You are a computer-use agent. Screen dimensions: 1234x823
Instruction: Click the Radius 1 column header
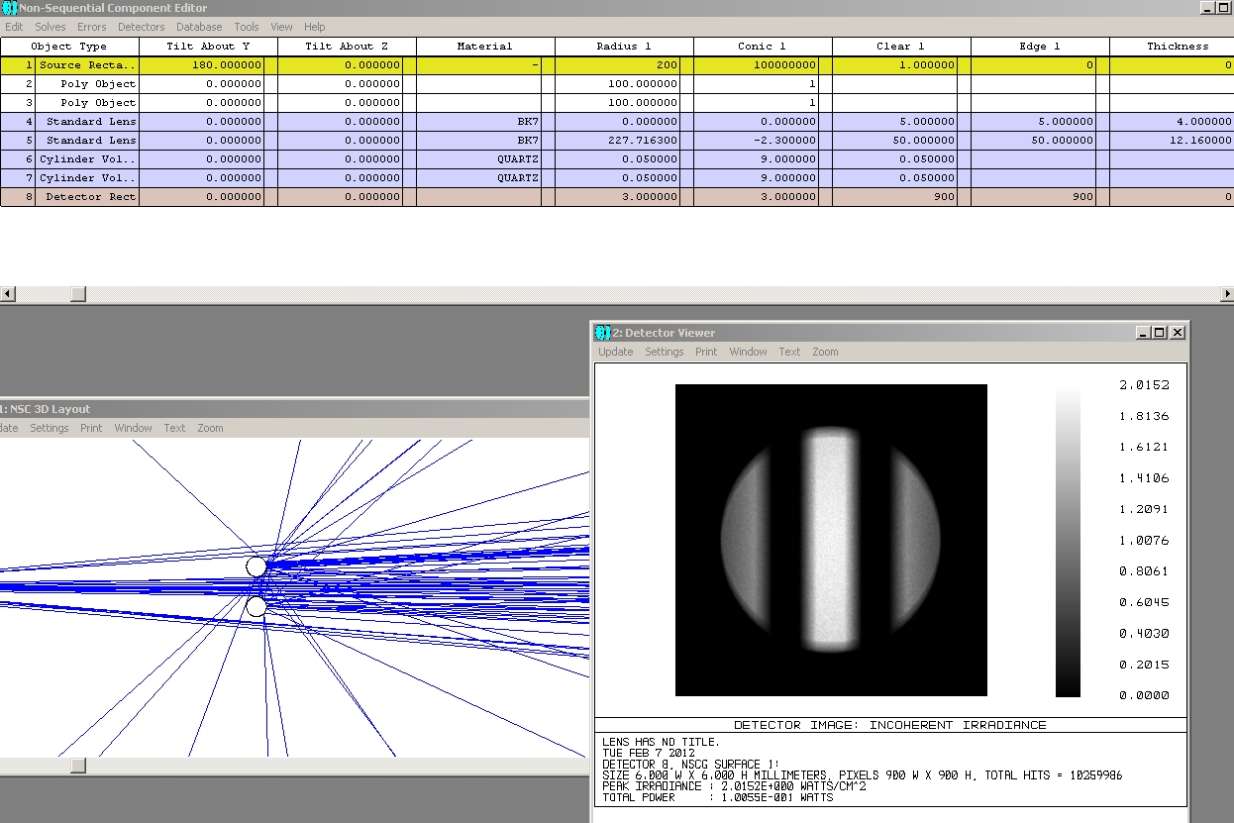[624, 47]
